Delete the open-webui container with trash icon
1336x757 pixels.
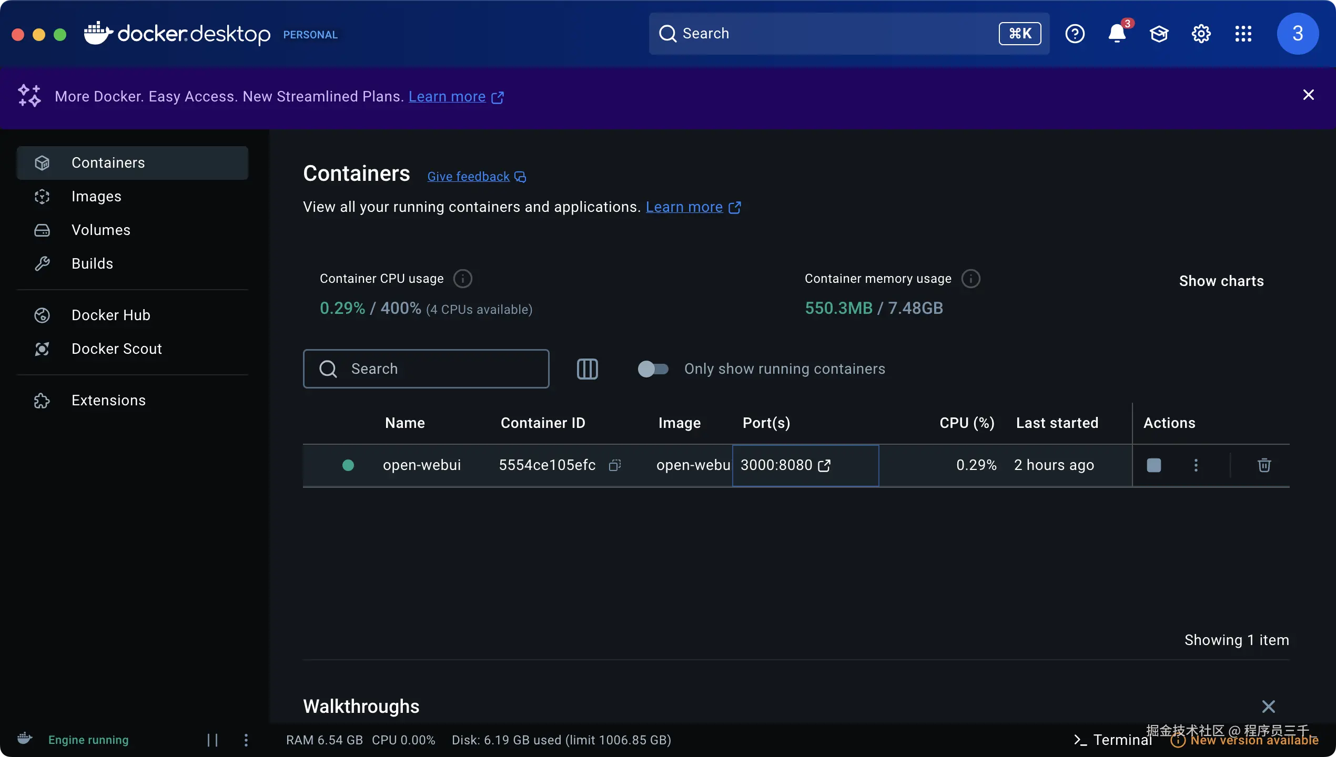pos(1264,465)
